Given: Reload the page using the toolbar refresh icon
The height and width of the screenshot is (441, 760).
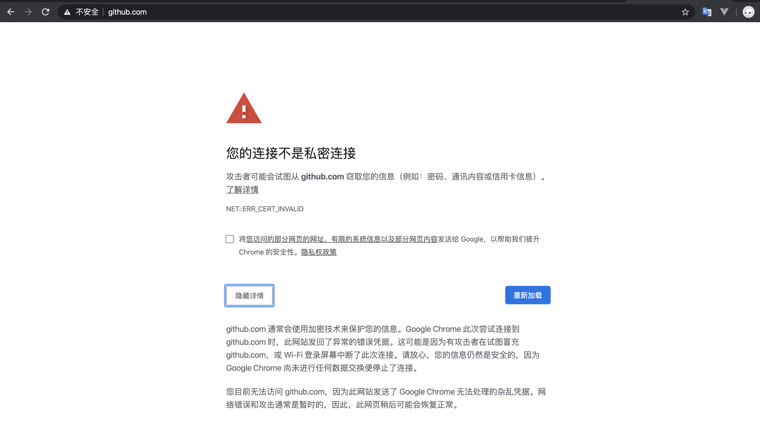Looking at the screenshot, I should 45,12.
